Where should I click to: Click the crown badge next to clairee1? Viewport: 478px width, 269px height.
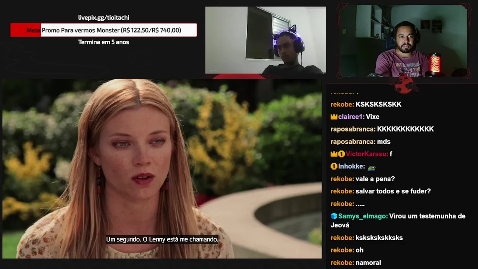(x=334, y=117)
